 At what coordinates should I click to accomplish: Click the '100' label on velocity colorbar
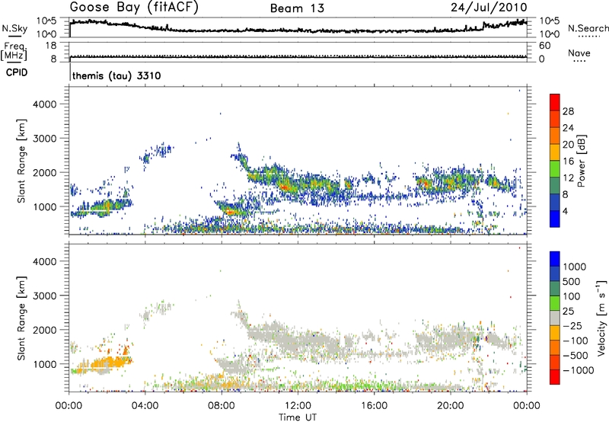pos(572,296)
